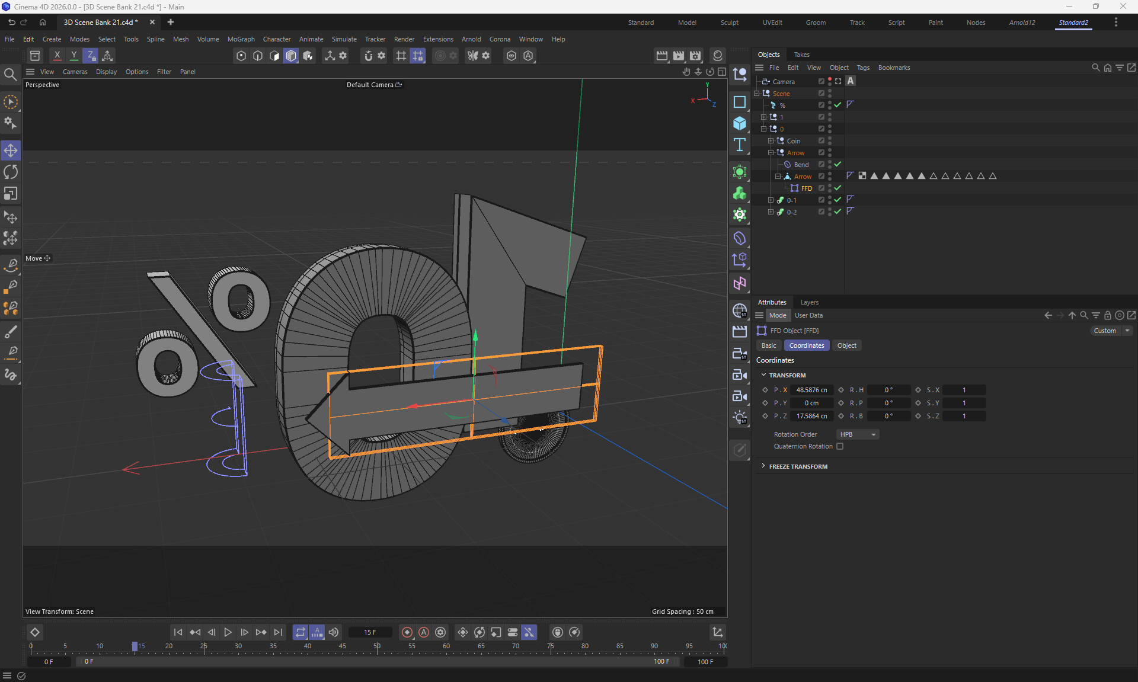Toggle the FFD object's enable checkmark
Viewport: 1138px width, 682px height.
837,188
